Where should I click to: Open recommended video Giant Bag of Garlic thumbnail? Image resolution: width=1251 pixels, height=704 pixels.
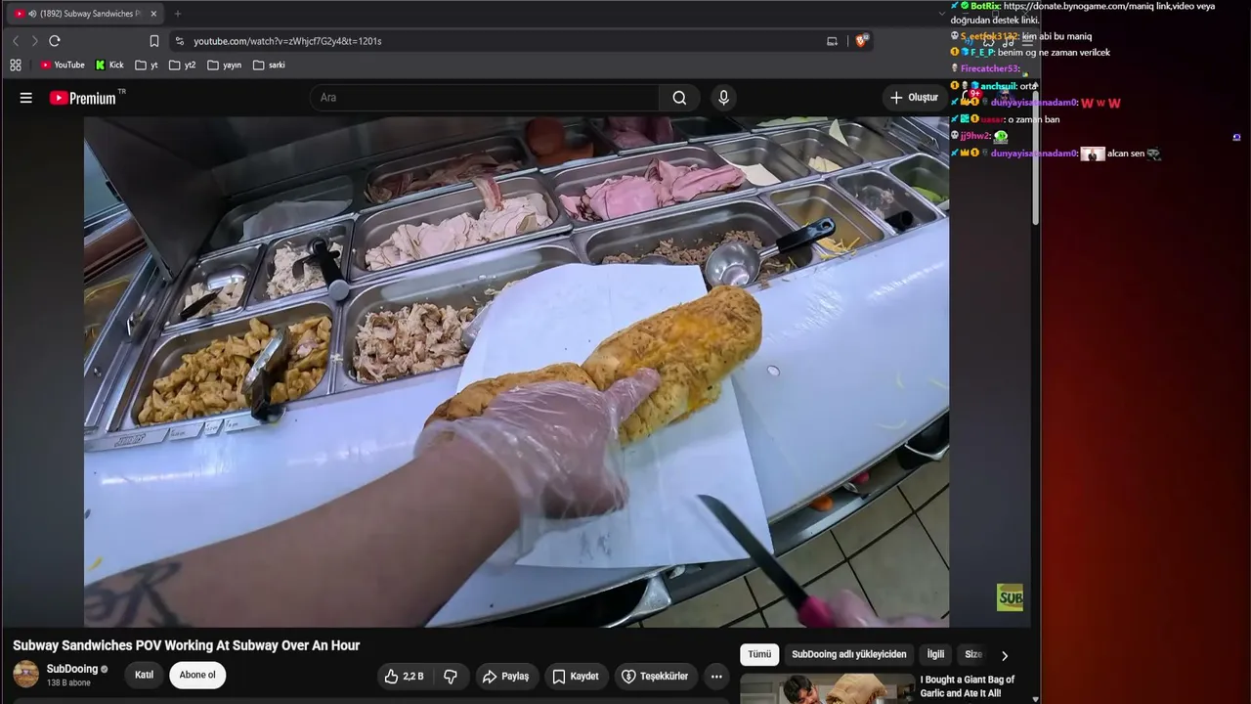pyautogui.click(x=827, y=688)
